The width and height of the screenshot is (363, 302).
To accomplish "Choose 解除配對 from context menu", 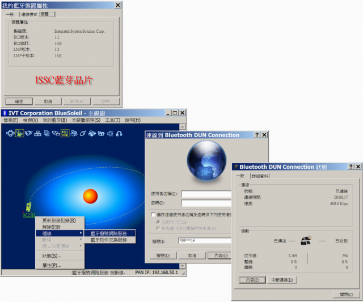I will point(60,227).
